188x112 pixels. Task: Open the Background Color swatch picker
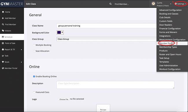click(60, 32)
